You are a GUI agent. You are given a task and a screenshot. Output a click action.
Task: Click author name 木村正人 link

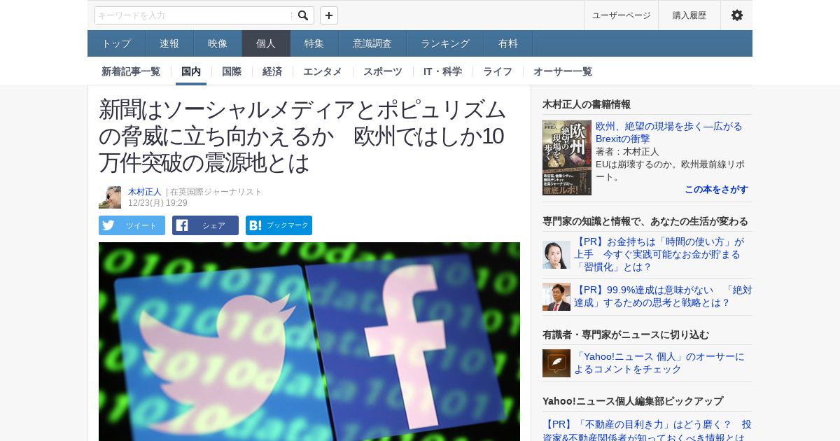145,192
